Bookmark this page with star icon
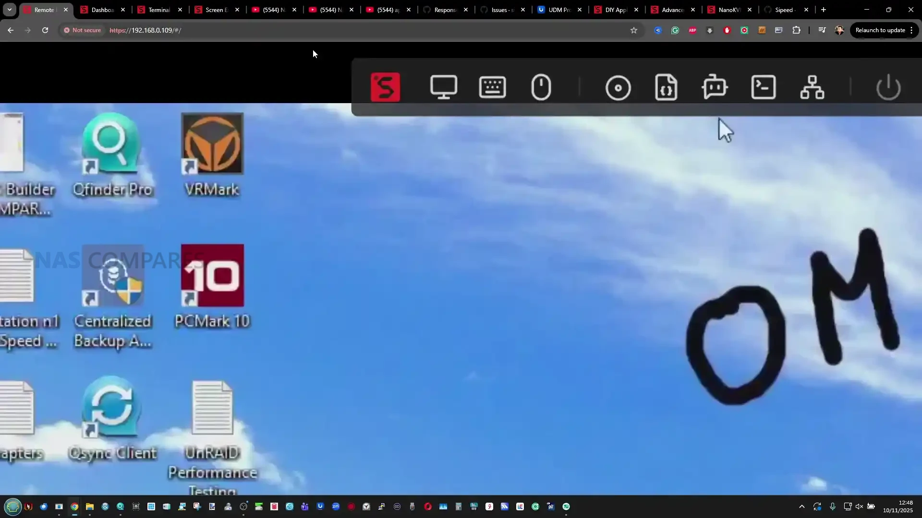 [633, 30]
